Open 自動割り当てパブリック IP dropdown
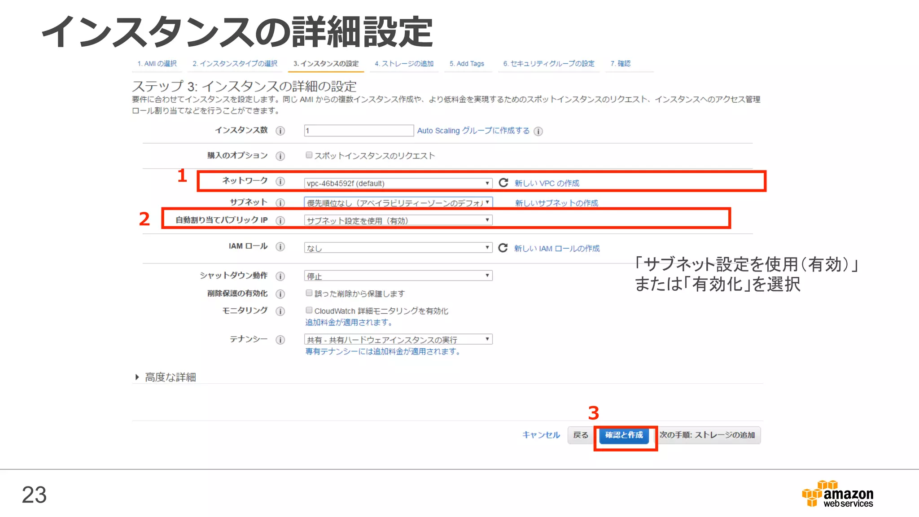 click(x=398, y=220)
